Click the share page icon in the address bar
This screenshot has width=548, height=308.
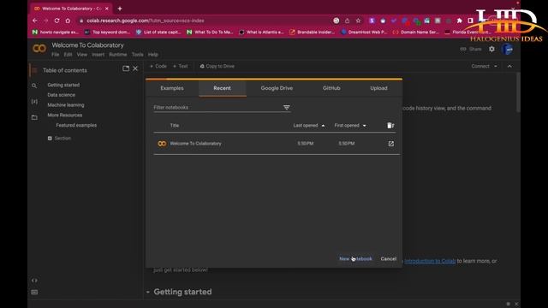click(347, 21)
